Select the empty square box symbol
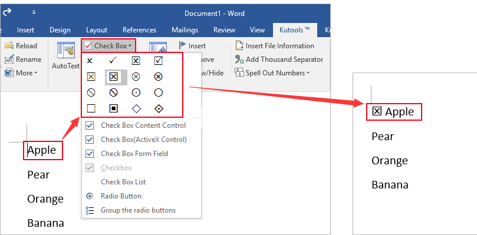 point(91,108)
